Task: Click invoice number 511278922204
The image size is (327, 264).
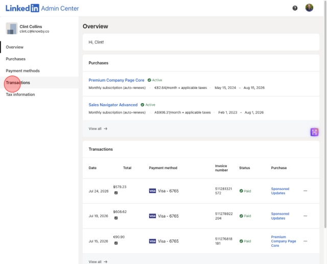Action: tap(224, 216)
